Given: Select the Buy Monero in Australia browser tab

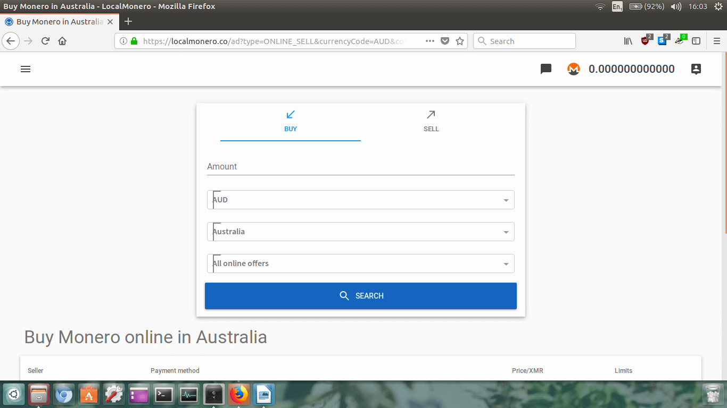Looking at the screenshot, I should pos(59,22).
